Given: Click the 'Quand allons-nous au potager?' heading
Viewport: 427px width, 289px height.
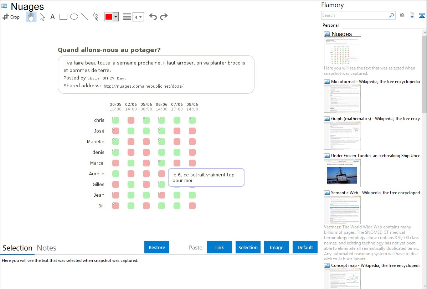Looking at the screenshot, I should 109,50.
